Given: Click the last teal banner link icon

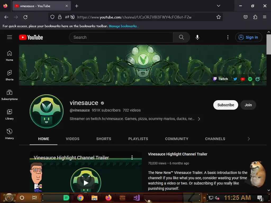Looking at the screenshot, I should (258, 79).
